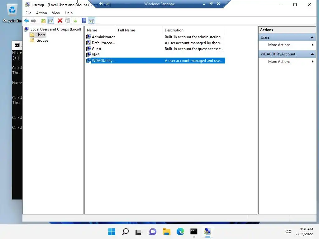Click the Back arrow toolbar icon
The image size is (319, 239).
click(x=26, y=21)
